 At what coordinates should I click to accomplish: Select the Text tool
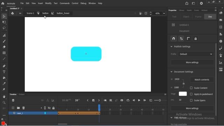4,72
